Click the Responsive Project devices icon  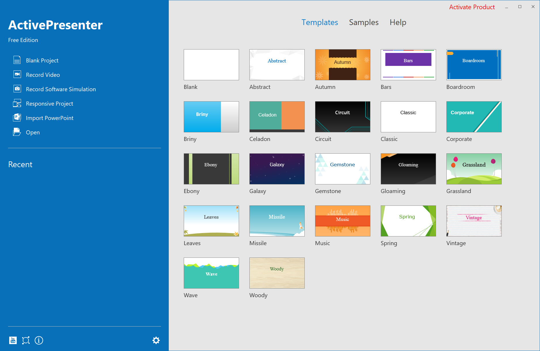pyautogui.click(x=17, y=103)
